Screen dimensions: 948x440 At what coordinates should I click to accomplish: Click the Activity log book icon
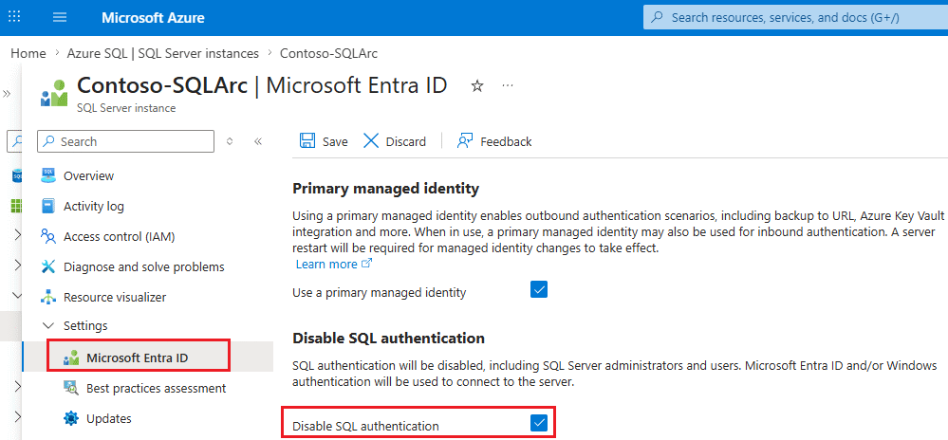pyautogui.click(x=48, y=206)
